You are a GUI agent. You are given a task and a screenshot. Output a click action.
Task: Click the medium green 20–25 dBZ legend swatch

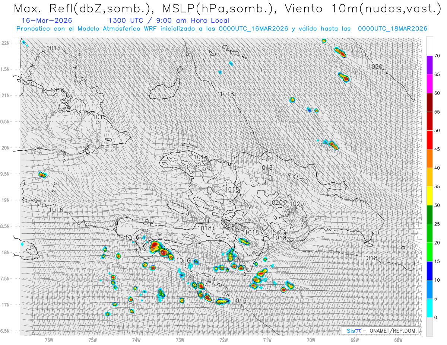pyautogui.click(x=429, y=233)
